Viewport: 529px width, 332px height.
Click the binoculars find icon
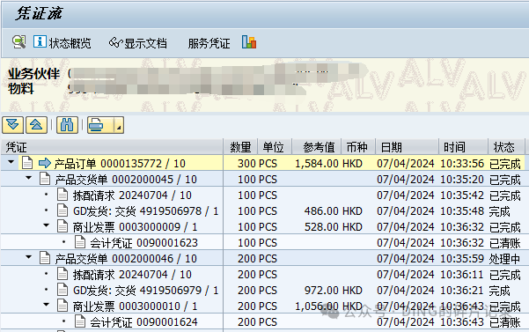67,125
